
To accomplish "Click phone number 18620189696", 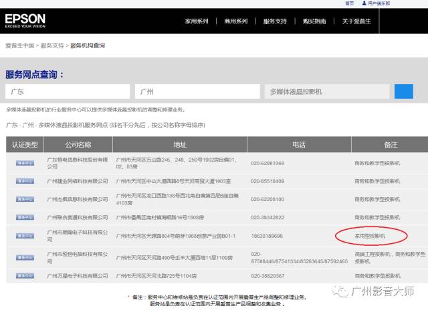I will (267, 236).
